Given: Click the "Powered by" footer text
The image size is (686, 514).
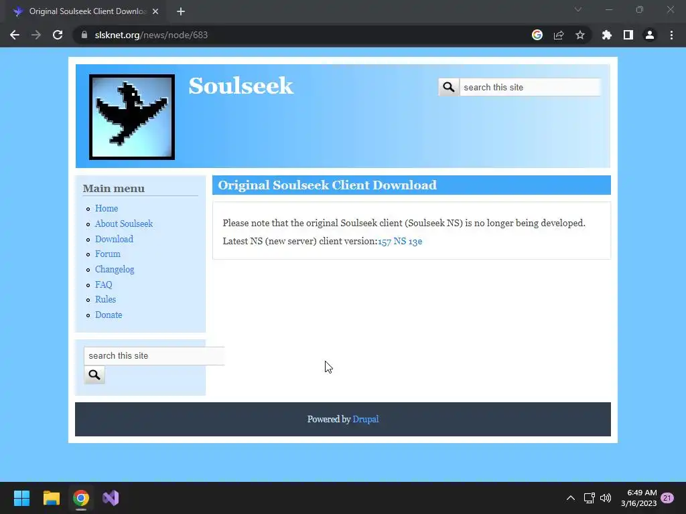Looking at the screenshot, I should [x=329, y=419].
